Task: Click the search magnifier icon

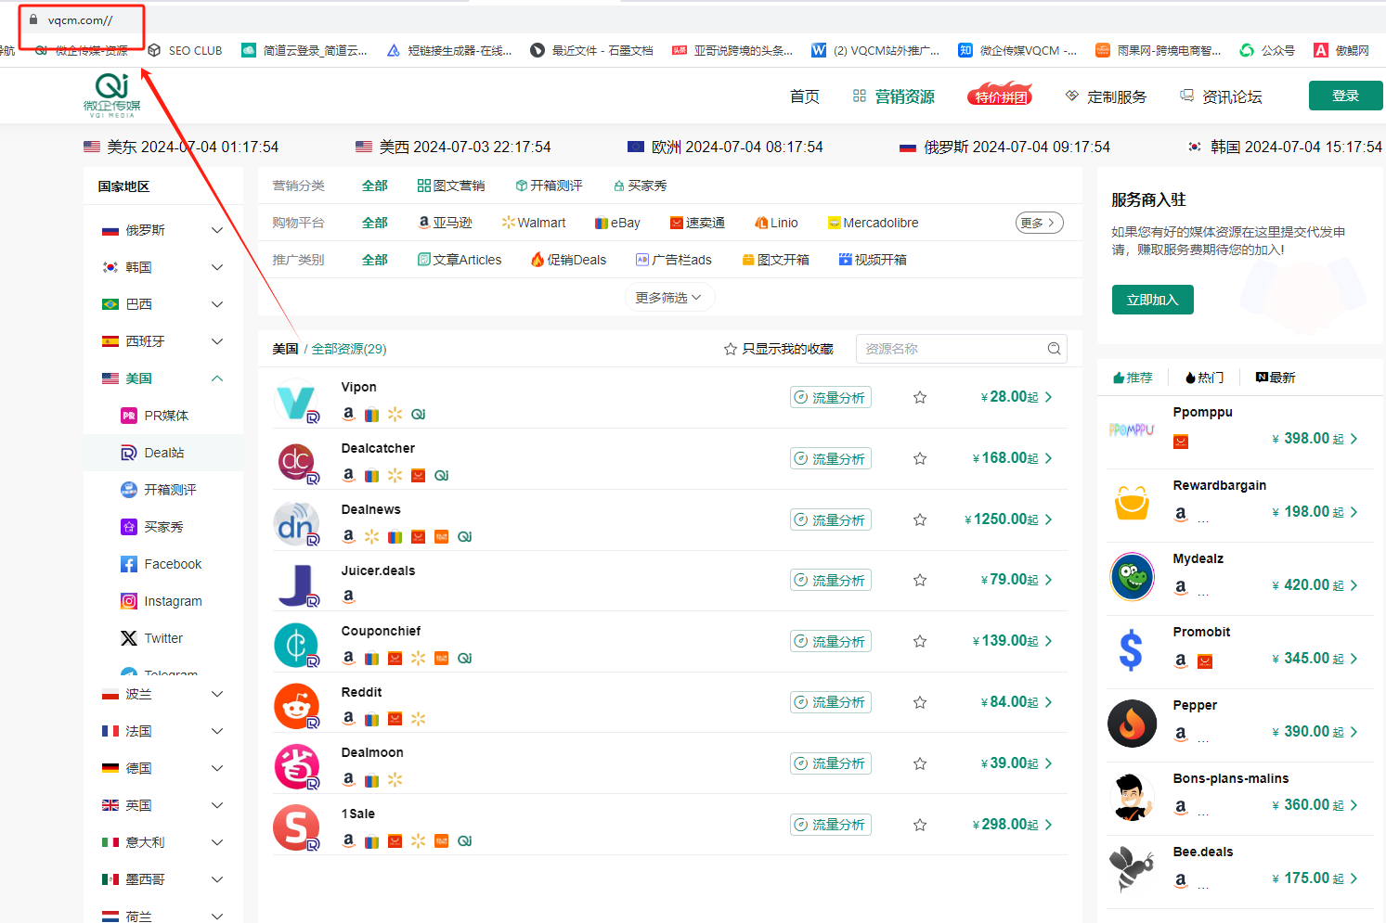Action: (x=1054, y=349)
